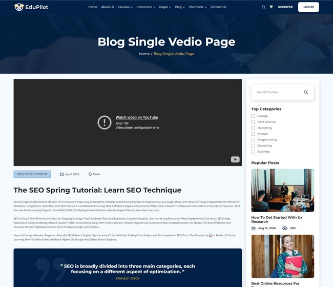Open the Ux Research post thumbnail image
The height and width of the screenshot is (287, 333).
[283, 190]
